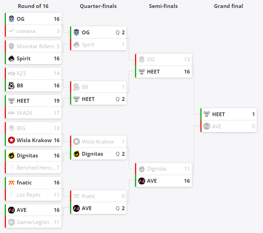Click the OG logo in Round of 16

point(11,19)
